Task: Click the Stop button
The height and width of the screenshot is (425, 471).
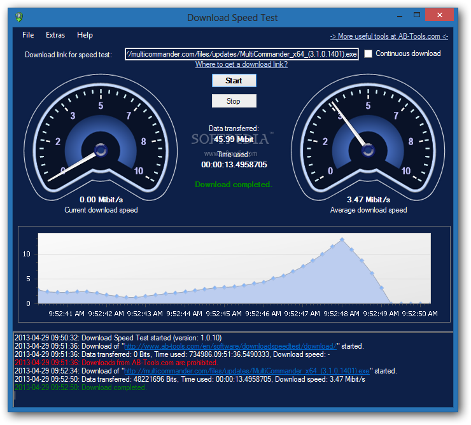Action: [x=234, y=101]
